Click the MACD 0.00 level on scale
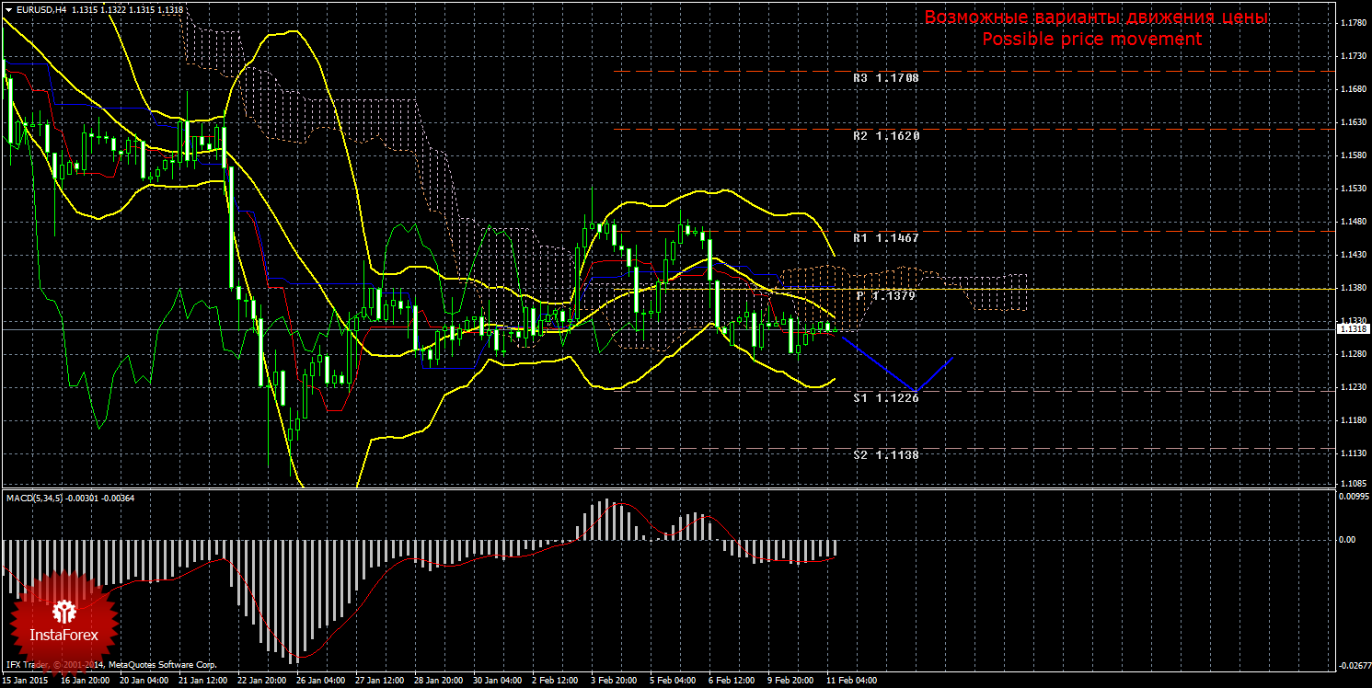Viewport: 1372px width, 688px height. pos(1347,540)
